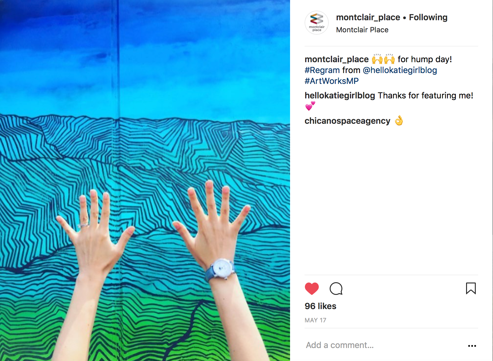The height and width of the screenshot is (361, 493).
Task: Click the mural photo with raised hands
Action: point(145,180)
